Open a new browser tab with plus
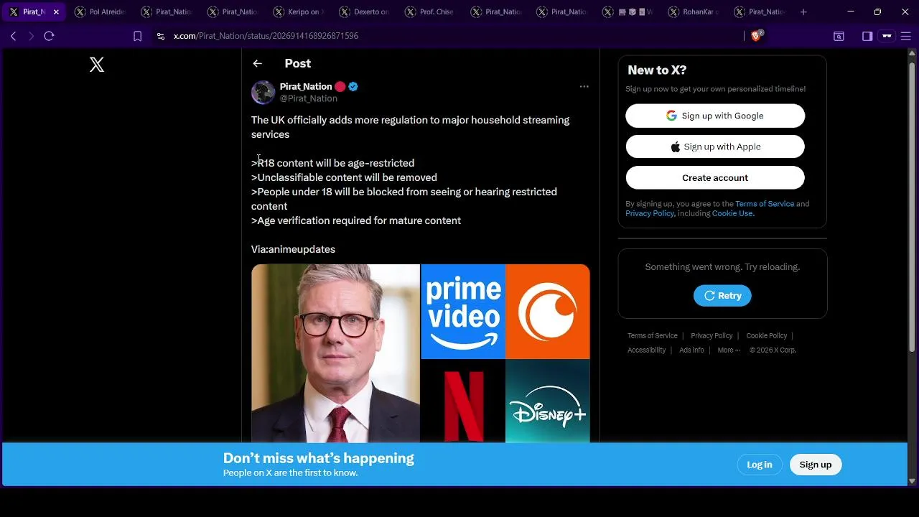Viewport: 919px width, 517px height. pos(803,12)
